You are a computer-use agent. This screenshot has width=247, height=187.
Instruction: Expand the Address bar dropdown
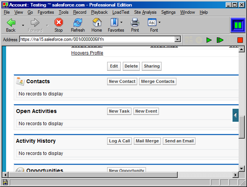(x=177, y=39)
